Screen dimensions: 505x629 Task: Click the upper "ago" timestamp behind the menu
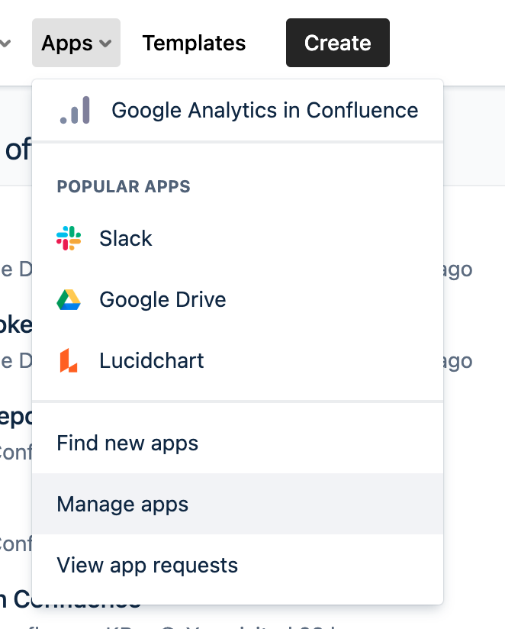coord(458,269)
